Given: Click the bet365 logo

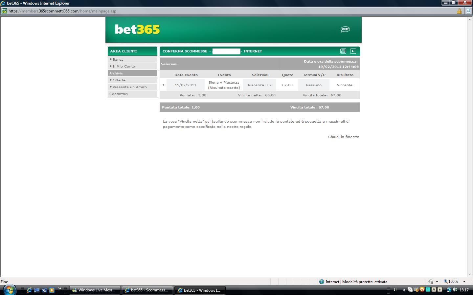Looking at the screenshot, I should [x=137, y=29].
